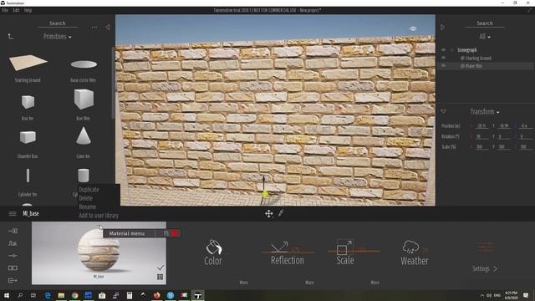Open the Media tab icon

point(13,268)
